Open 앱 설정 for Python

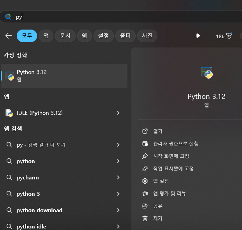(161, 181)
